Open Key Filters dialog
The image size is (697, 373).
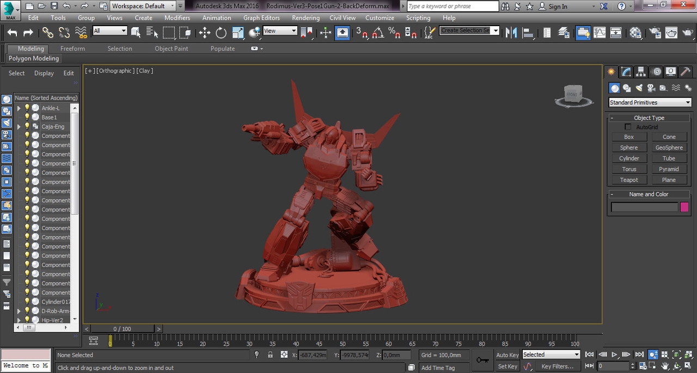pyautogui.click(x=558, y=366)
